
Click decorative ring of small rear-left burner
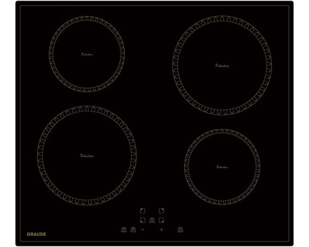[x=87, y=19]
